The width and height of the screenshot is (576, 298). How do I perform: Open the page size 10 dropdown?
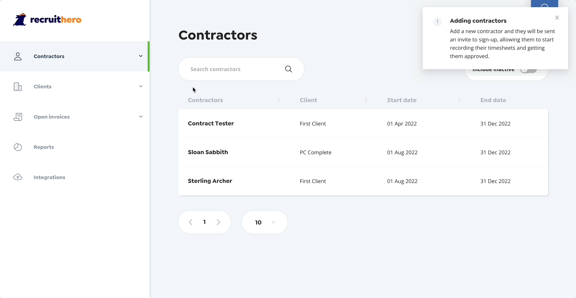(265, 222)
